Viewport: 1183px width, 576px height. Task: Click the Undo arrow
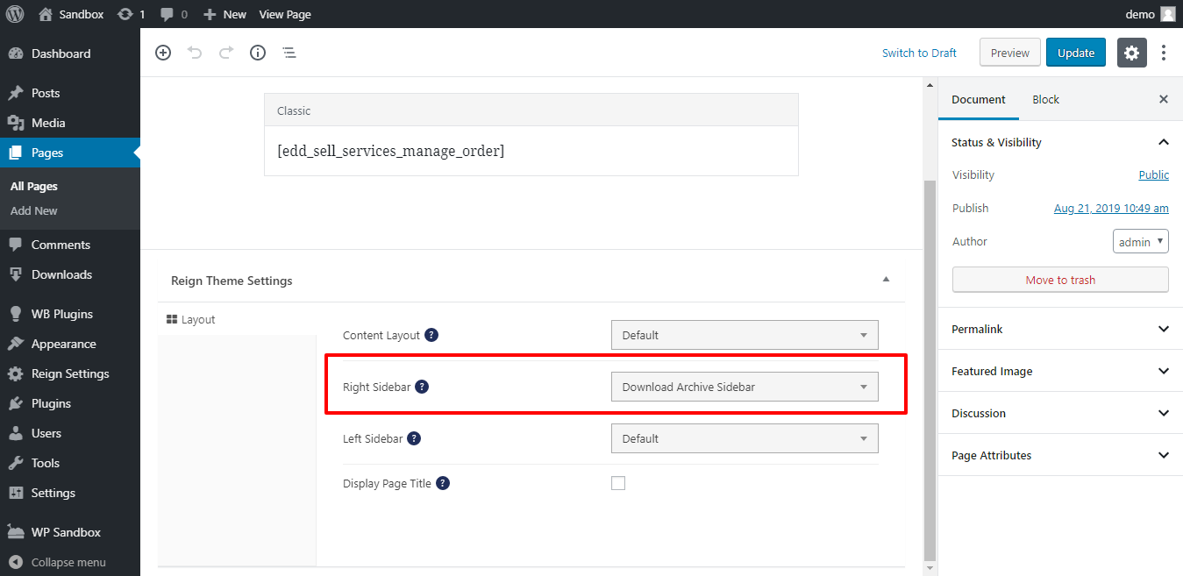coord(195,53)
